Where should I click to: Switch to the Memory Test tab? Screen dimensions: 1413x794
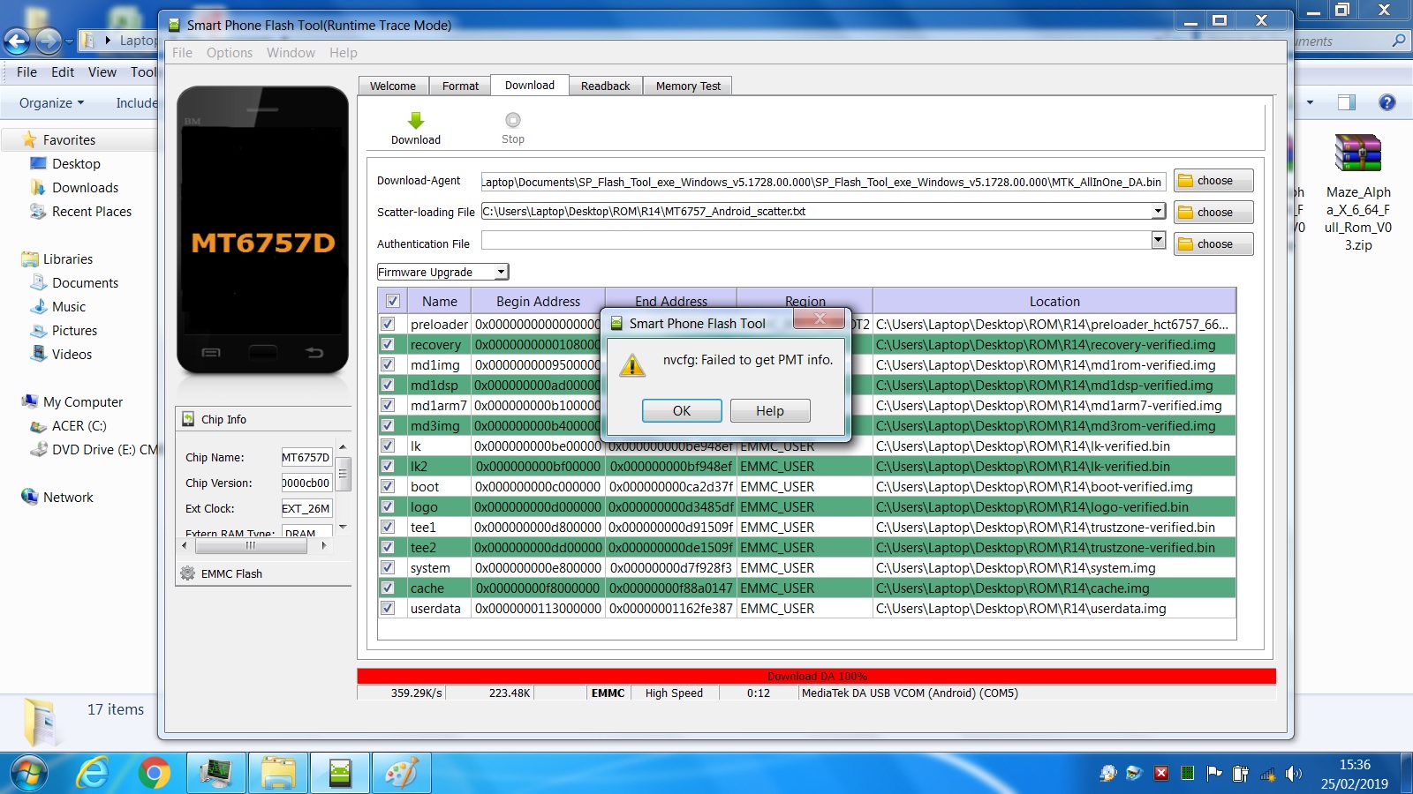click(688, 86)
